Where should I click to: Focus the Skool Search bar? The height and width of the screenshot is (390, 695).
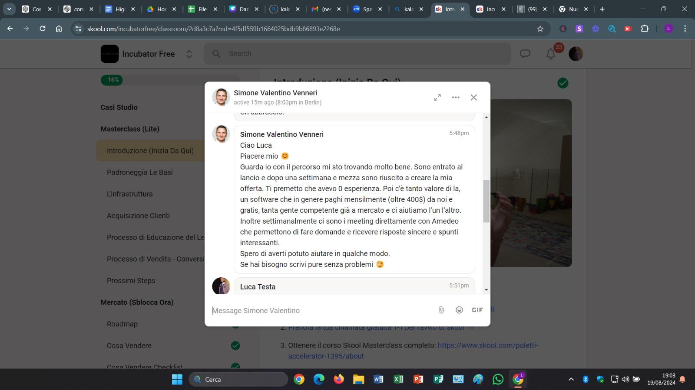[x=357, y=54]
